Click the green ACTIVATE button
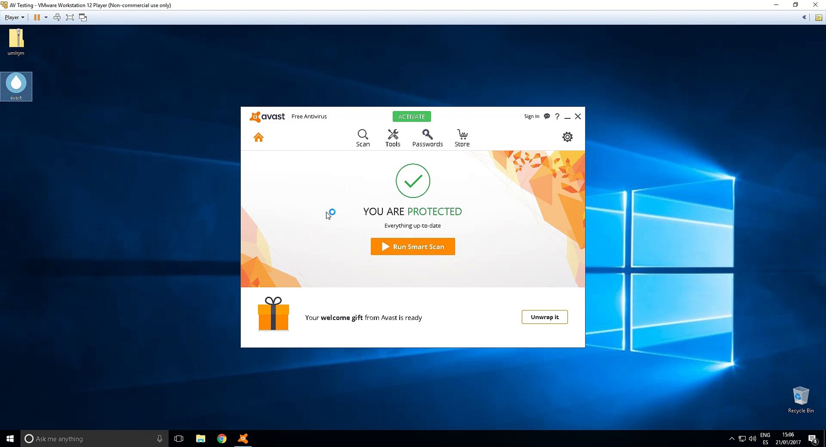Viewport: 826px width, 447px height. (x=412, y=116)
